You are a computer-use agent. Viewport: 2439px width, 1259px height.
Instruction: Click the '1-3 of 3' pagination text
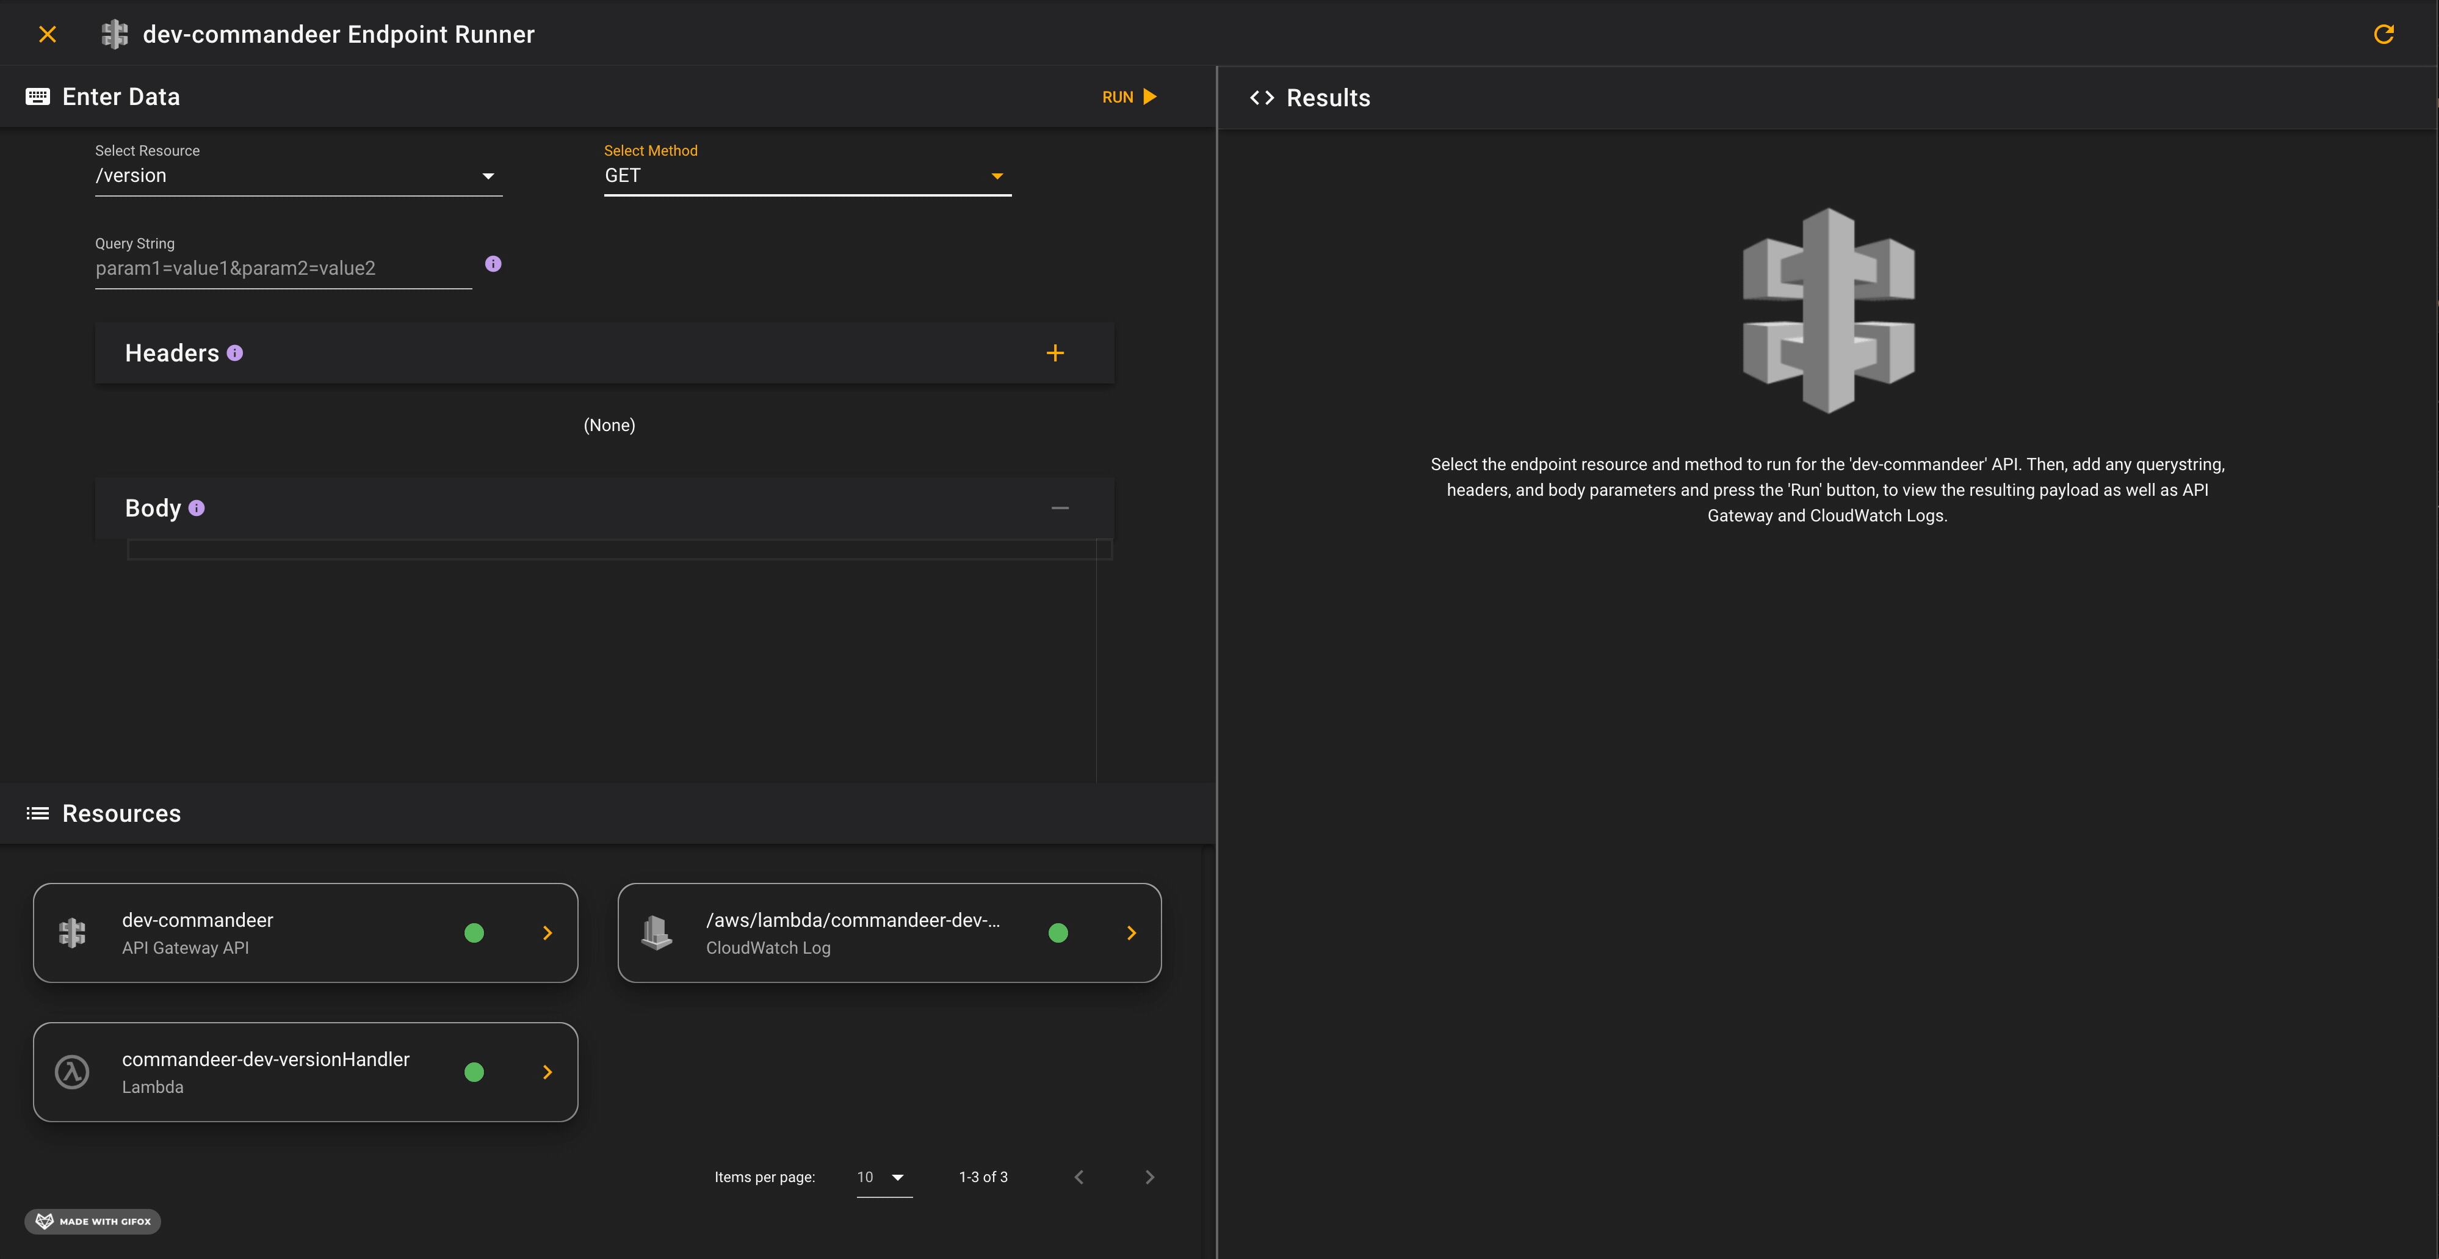tap(983, 1178)
